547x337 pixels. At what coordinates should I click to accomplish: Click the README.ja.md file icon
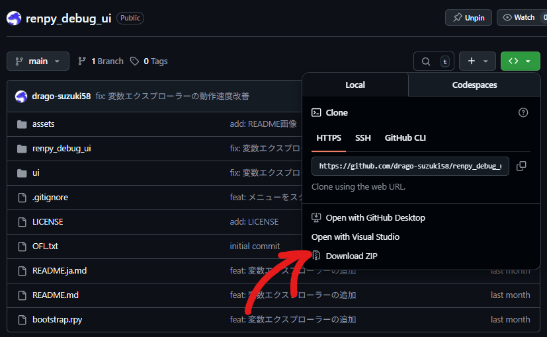(22, 271)
